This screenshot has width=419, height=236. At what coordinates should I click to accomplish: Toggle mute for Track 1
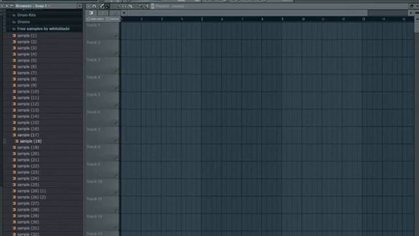117,37
